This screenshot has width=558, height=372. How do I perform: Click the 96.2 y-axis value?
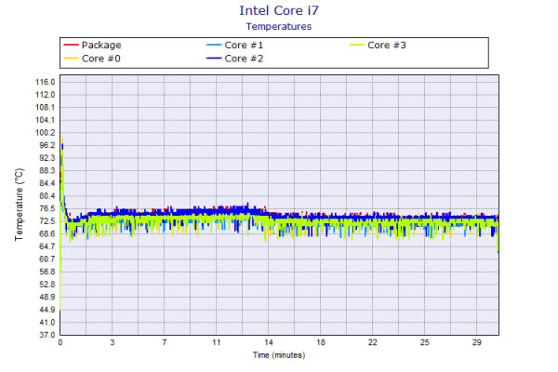pos(47,145)
